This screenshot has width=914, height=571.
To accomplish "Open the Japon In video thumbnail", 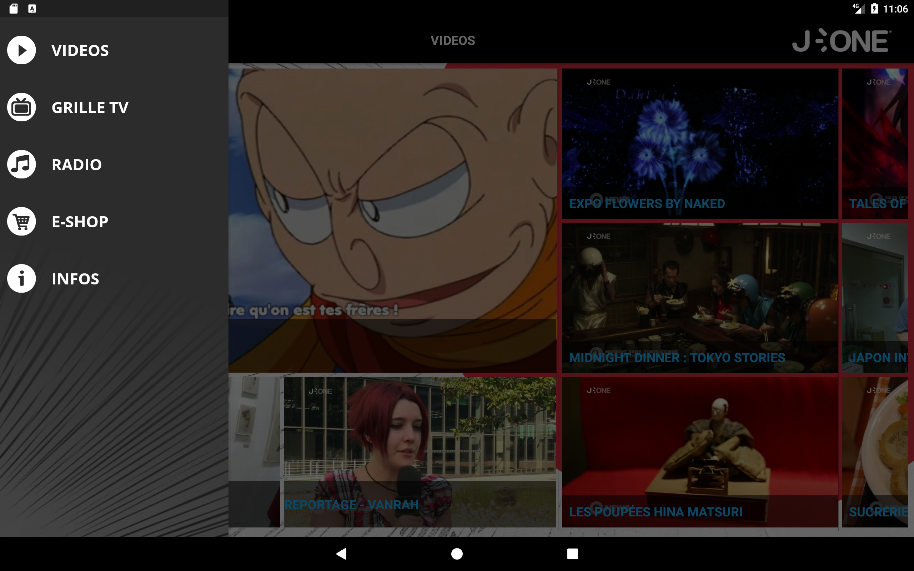I will (875, 298).
